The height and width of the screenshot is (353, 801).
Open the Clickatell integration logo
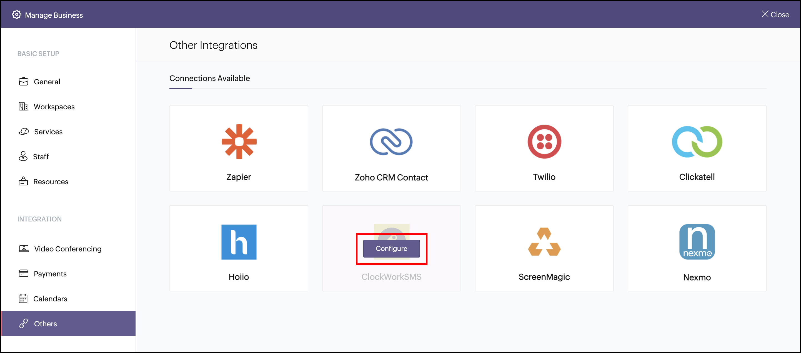click(697, 142)
